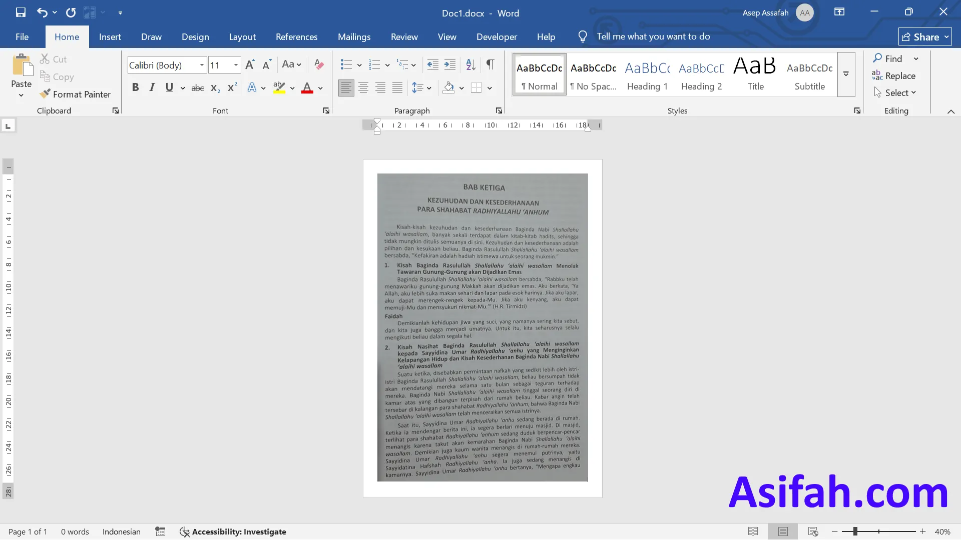Apply the red font color
Image resolution: width=961 pixels, height=540 pixels.
coord(307,88)
